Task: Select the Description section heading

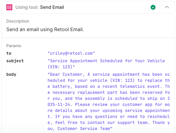Action: 18,21
